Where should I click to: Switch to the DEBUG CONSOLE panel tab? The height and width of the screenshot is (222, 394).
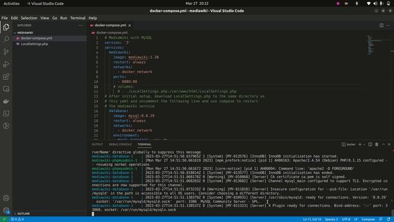120,144
